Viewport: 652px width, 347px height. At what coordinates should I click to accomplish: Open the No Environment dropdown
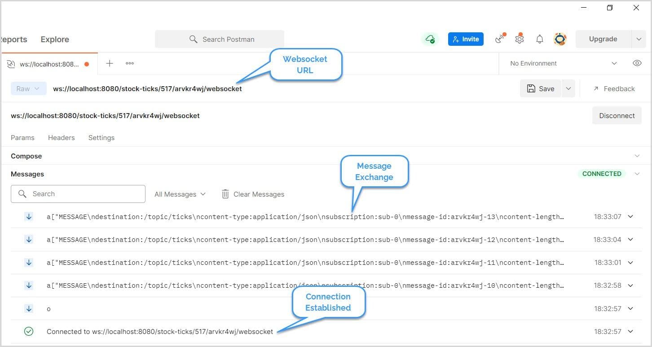pos(563,63)
